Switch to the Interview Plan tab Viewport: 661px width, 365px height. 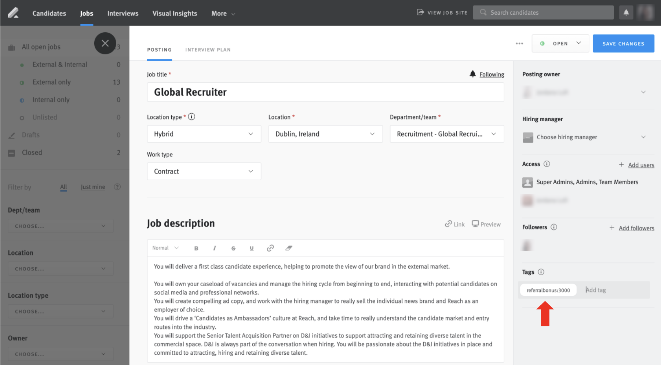pos(208,49)
